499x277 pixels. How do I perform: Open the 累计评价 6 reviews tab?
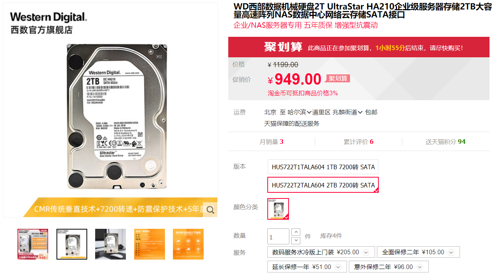[358, 142]
